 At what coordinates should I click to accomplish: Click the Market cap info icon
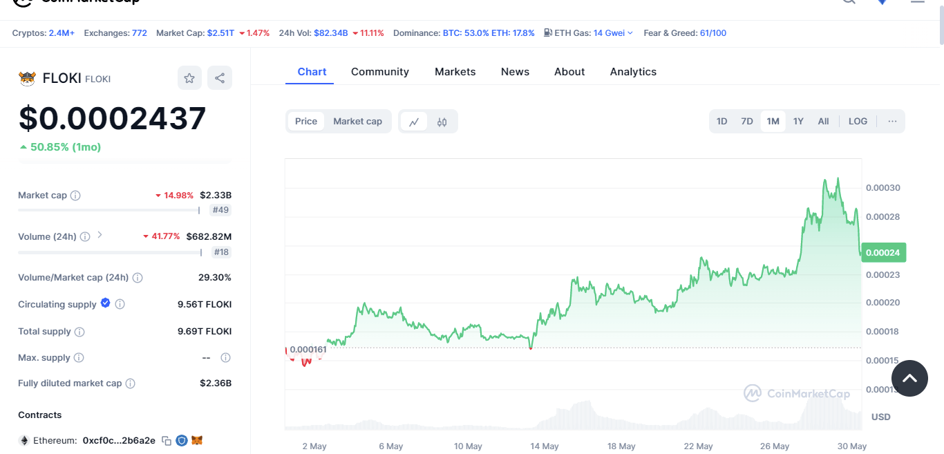[76, 196]
